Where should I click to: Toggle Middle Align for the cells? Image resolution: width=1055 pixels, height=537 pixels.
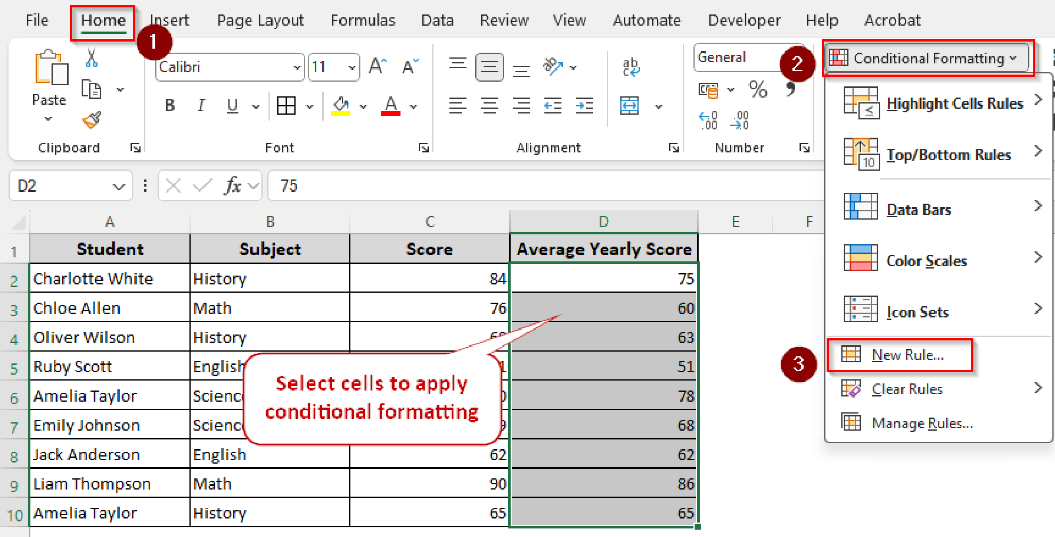coord(489,67)
